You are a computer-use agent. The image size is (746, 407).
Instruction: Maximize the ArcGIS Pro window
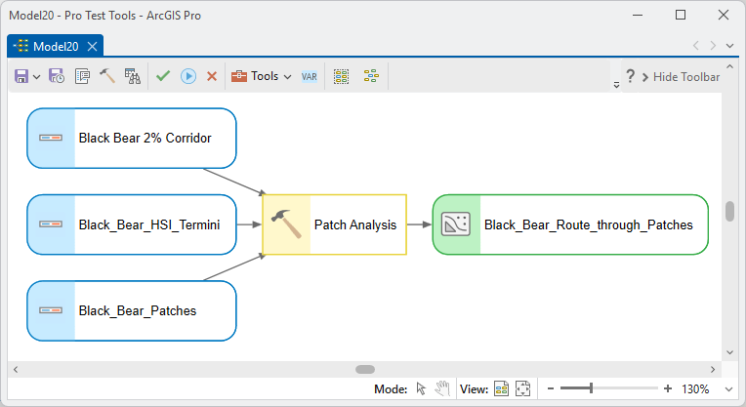[681, 15]
